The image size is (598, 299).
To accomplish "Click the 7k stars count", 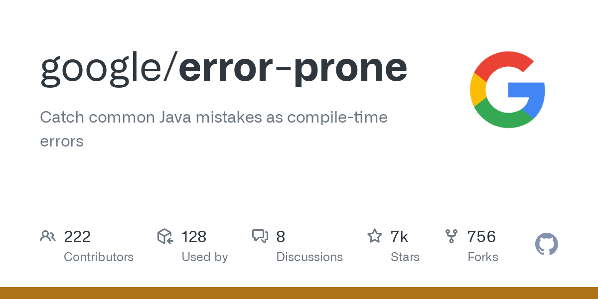I will (x=400, y=237).
